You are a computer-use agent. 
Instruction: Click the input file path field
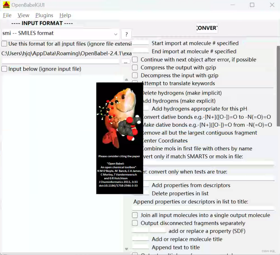point(61,61)
